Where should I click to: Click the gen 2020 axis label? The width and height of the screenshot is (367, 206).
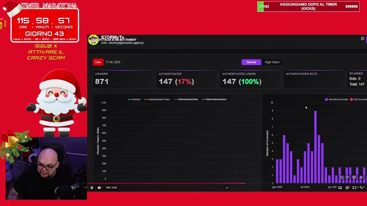277,187
